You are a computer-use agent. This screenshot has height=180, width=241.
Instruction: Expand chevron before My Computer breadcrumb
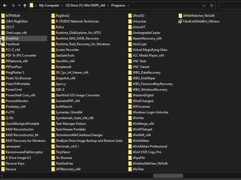point(36,5)
